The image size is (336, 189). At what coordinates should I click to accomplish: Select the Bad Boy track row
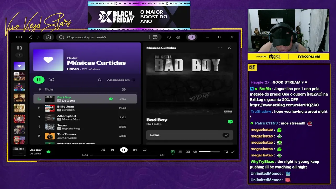pyautogui.click(x=85, y=99)
